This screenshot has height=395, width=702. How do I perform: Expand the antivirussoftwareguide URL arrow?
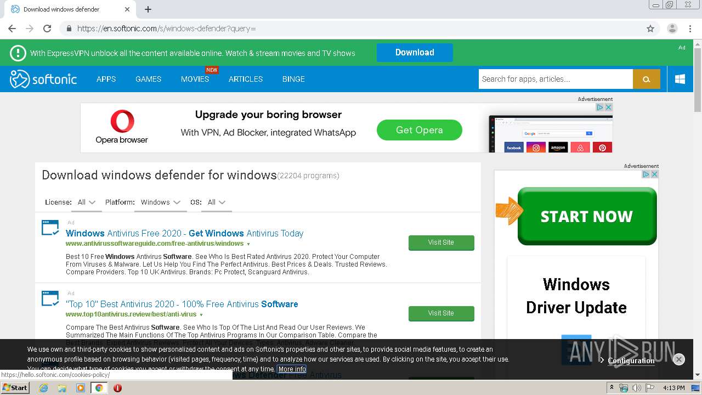[x=248, y=244]
